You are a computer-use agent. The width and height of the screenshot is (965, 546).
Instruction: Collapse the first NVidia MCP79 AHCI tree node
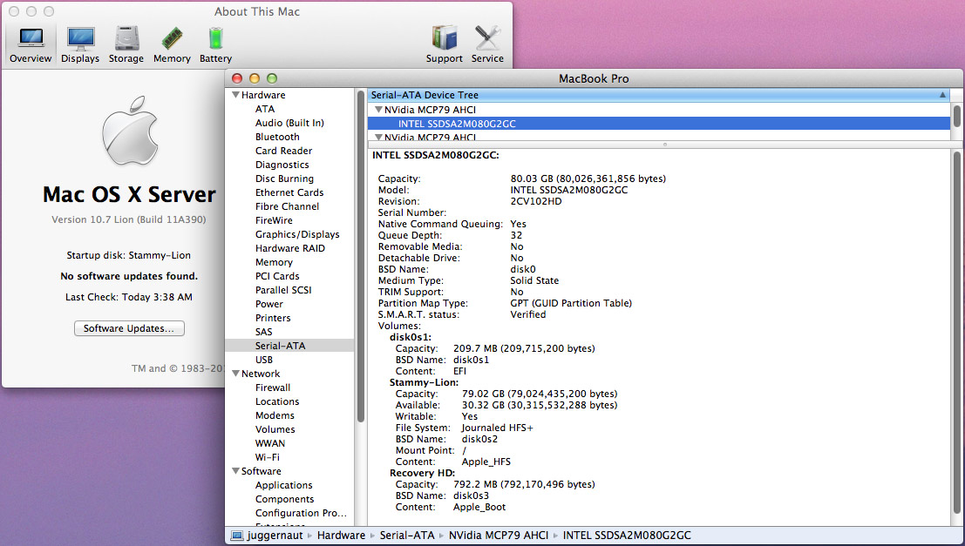point(379,110)
